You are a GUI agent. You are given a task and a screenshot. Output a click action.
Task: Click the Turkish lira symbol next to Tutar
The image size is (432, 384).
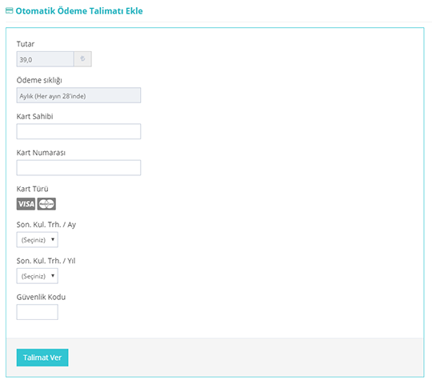(82, 59)
